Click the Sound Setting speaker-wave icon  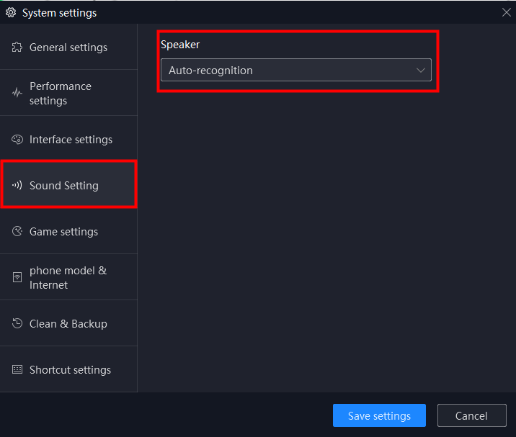[17, 186]
